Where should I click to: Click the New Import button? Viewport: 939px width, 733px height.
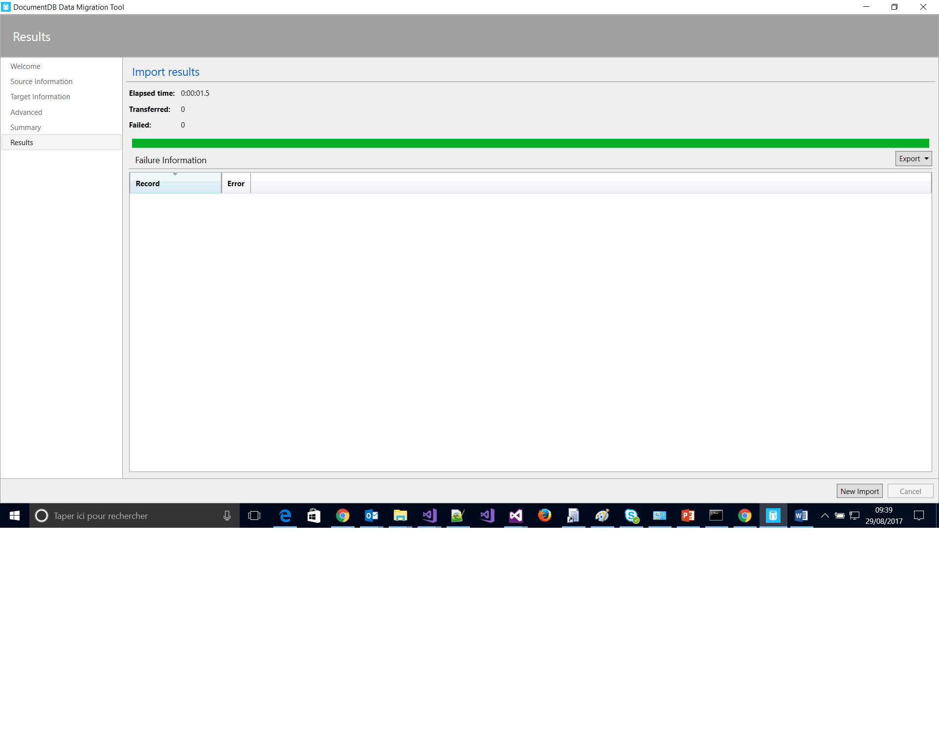pyautogui.click(x=859, y=491)
